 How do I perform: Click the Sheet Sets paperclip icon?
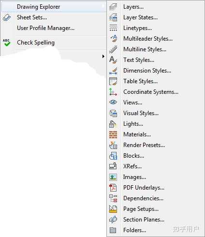7,17
